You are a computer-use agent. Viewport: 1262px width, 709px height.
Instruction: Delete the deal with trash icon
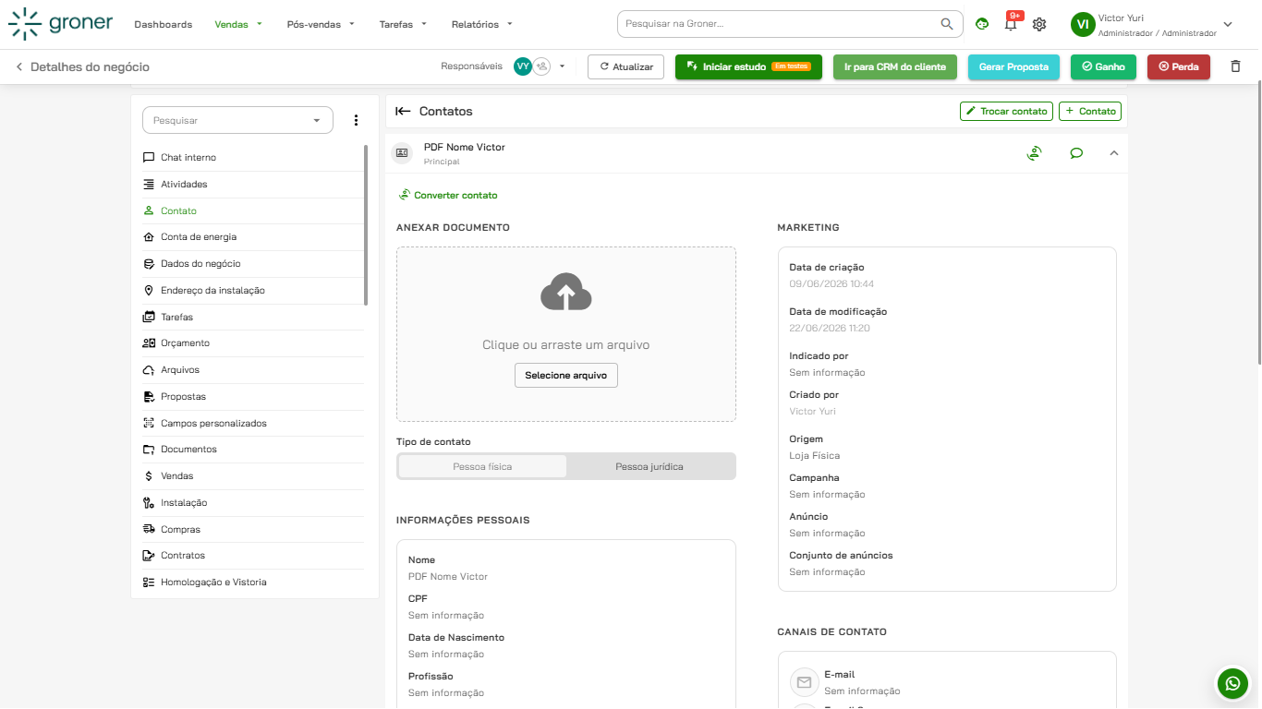click(x=1236, y=66)
